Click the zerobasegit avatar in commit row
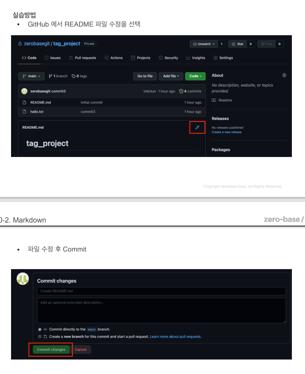The image size is (305, 374). (x=25, y=91)
